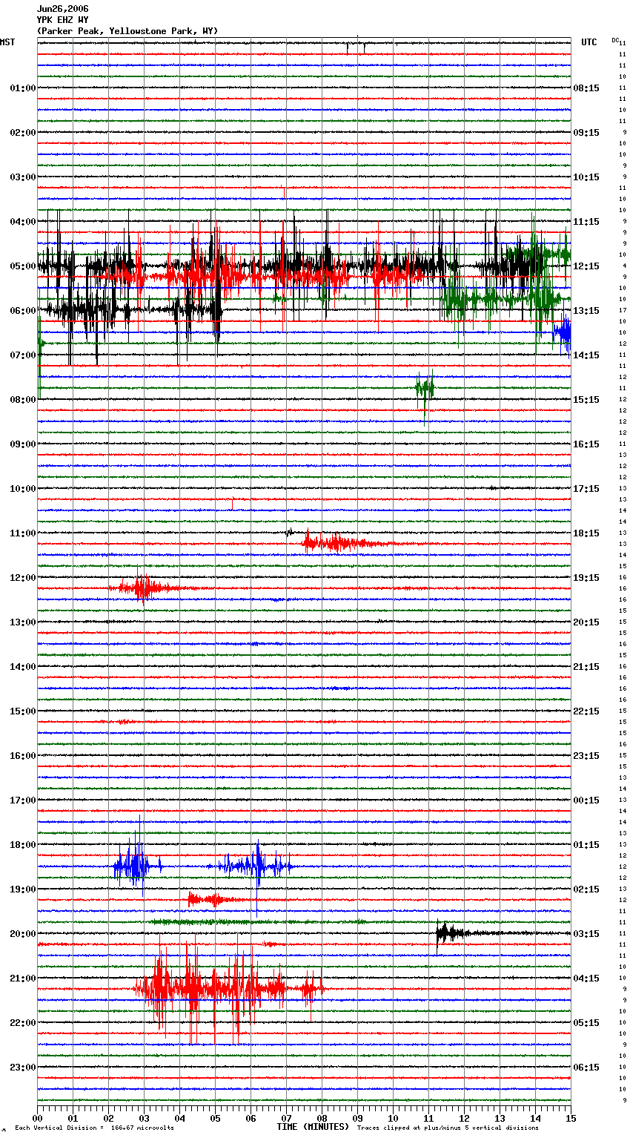630x1138 pixels.
Task: Click the 04:15 UTC time label
Action: 586,978
